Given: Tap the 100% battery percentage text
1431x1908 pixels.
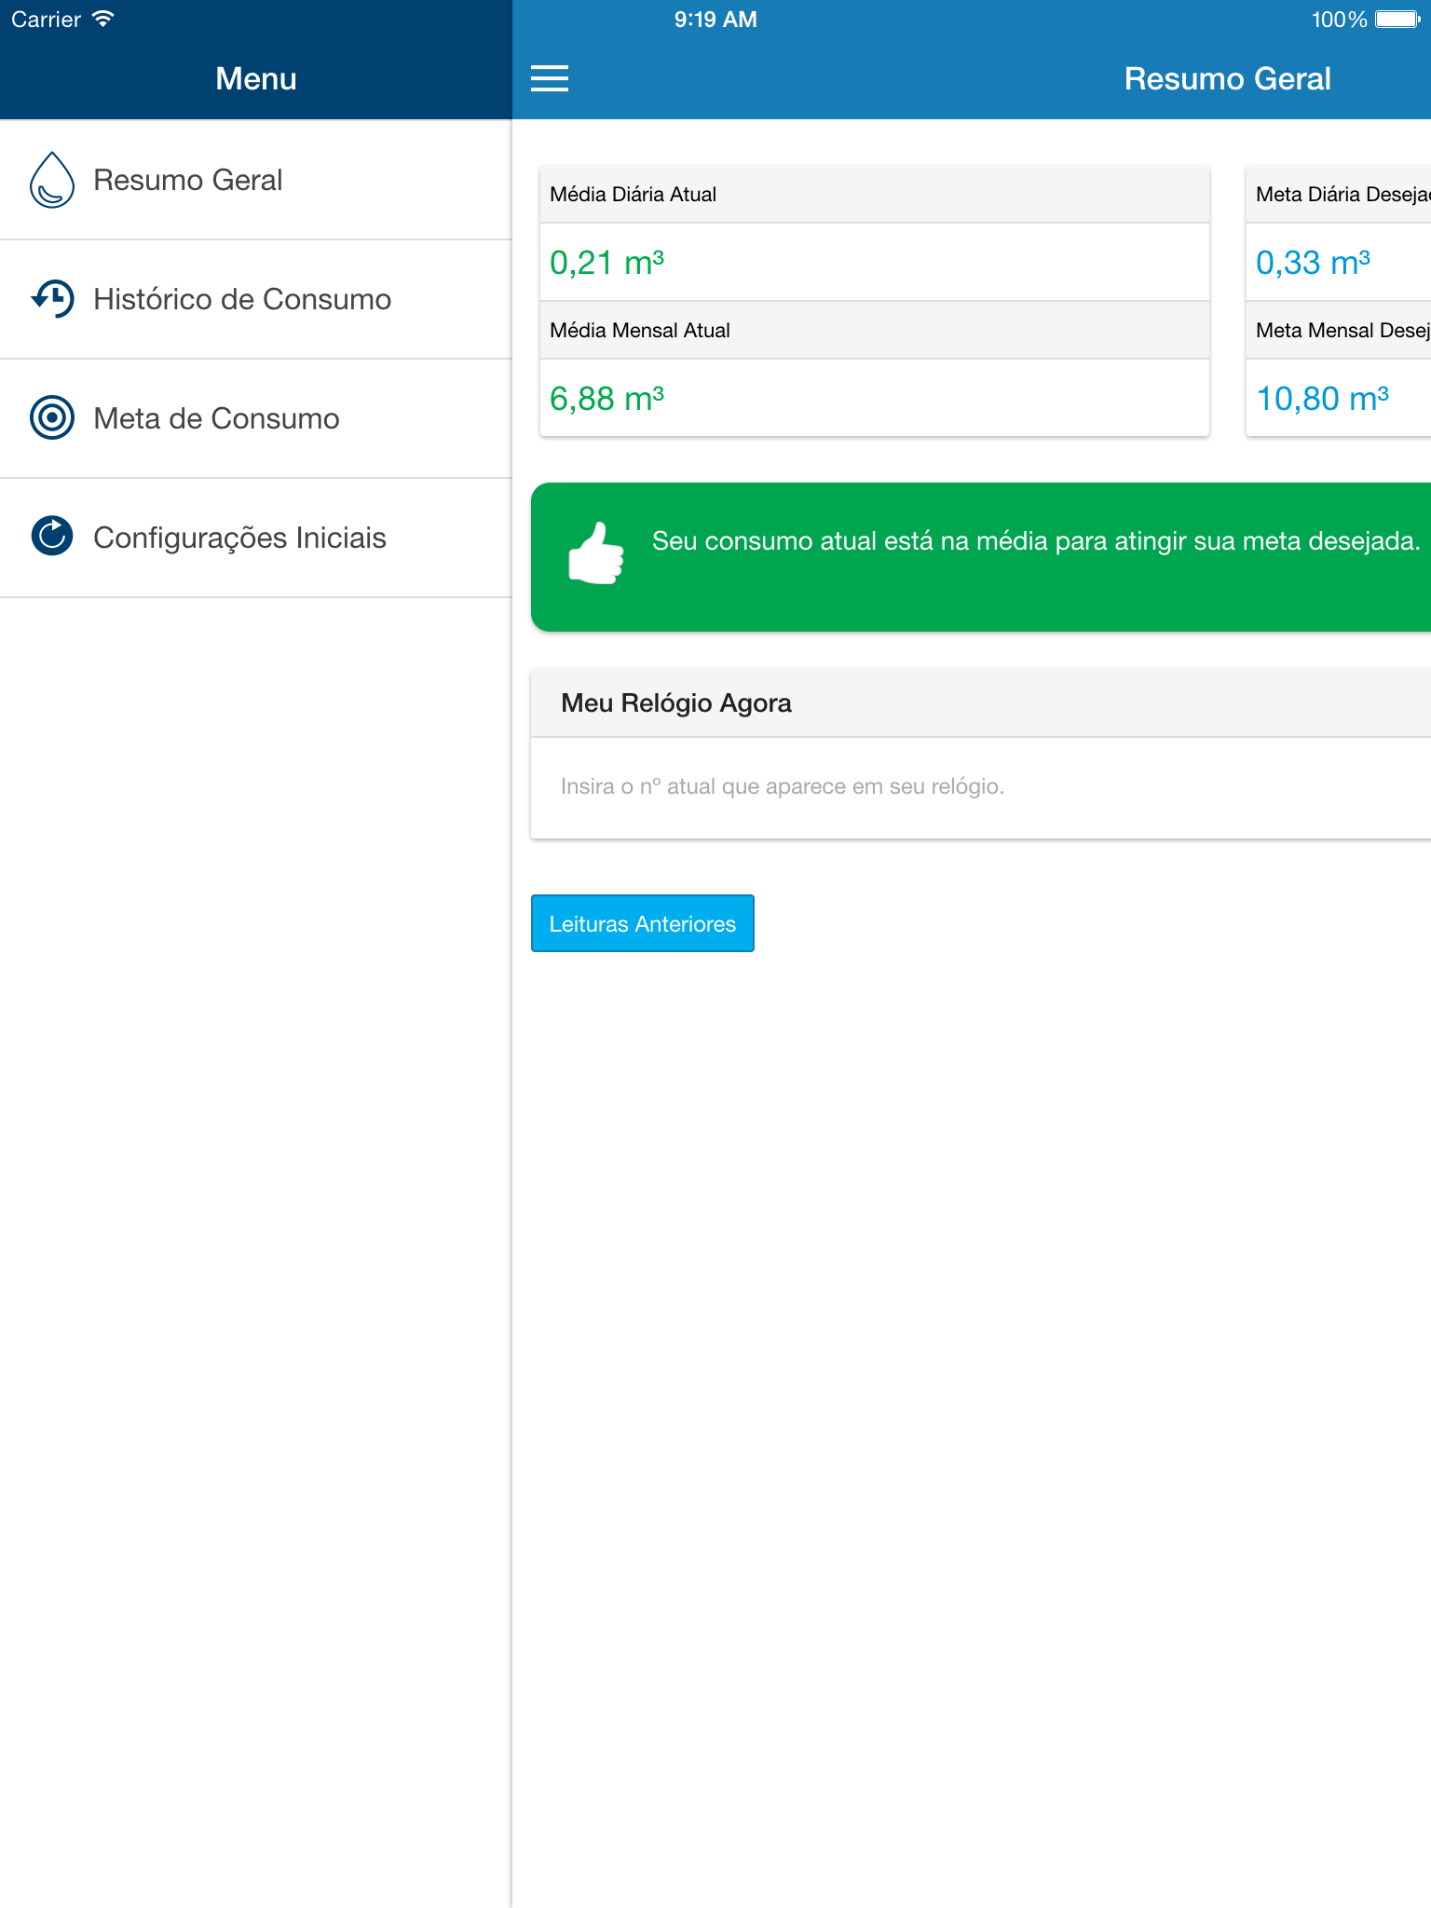Looking at the screenshot, I should [1339, 20].
